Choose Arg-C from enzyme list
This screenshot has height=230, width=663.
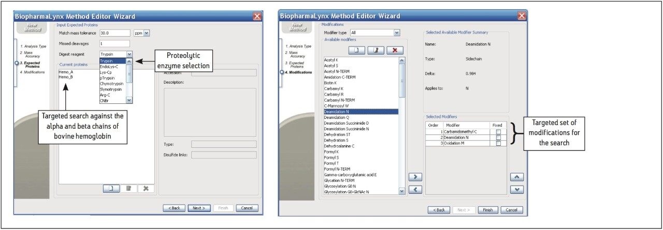tap(113, 95)
